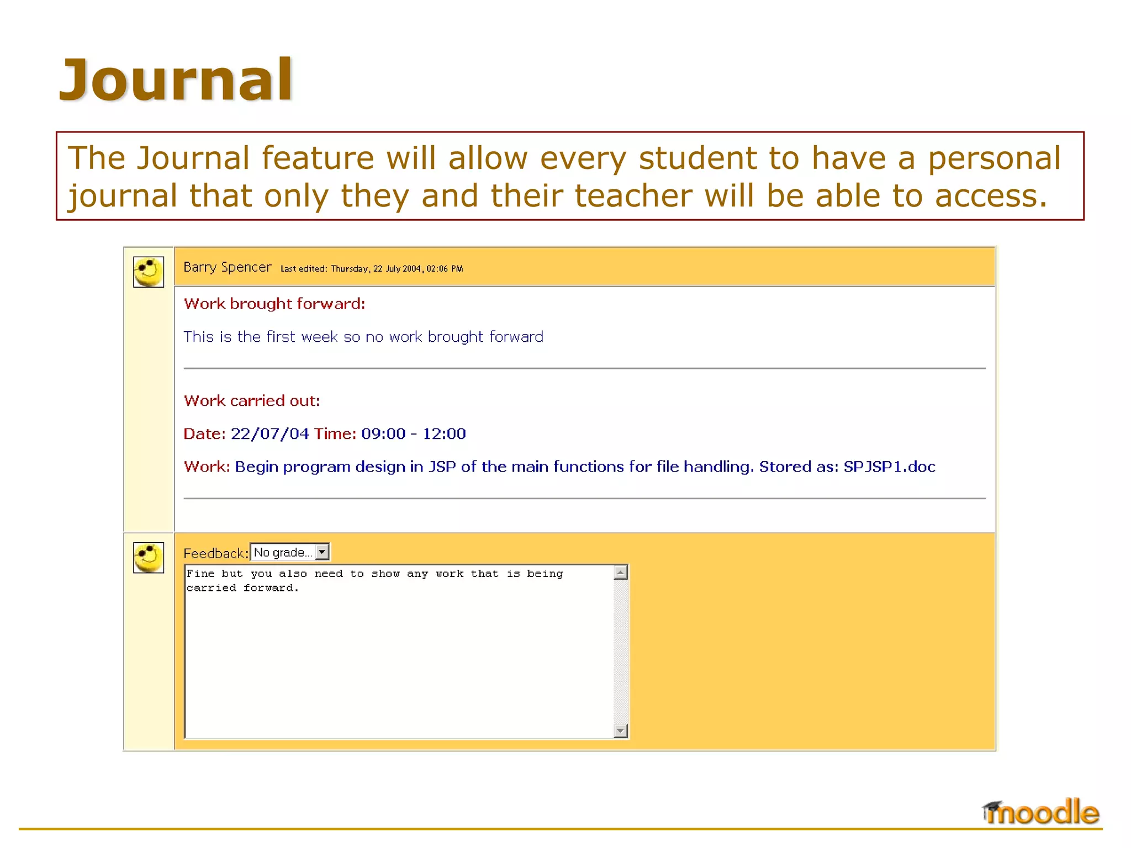
Task: Click the feedback textarea scroll down arrow
Action: pos(621,731)
